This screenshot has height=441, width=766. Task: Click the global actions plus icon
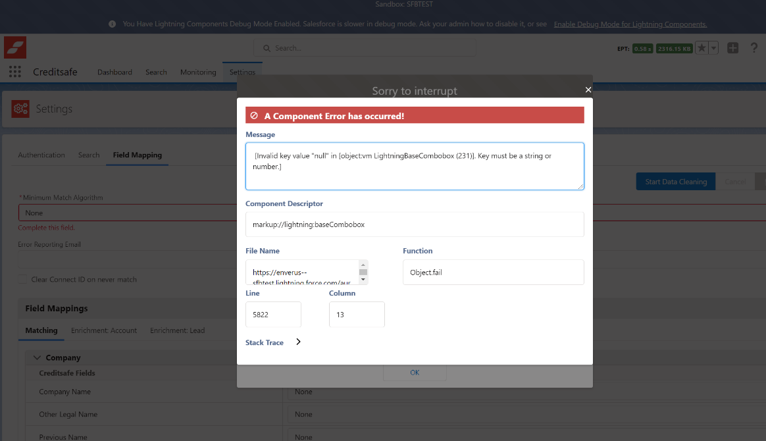pyautogui.click(x=732, y=47)
